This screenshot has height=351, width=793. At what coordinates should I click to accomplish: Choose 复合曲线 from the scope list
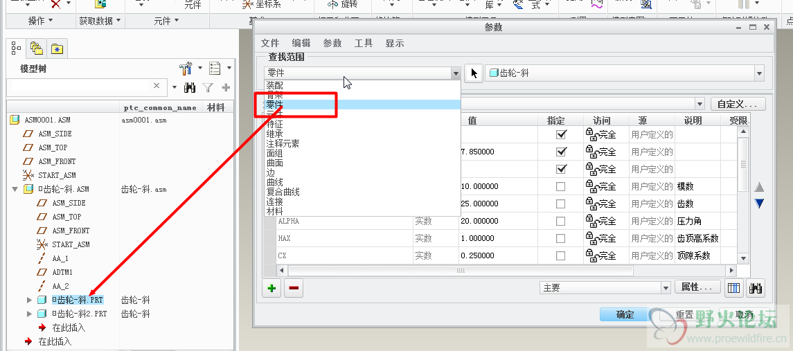pyautogui.click(x=362, y=192)
